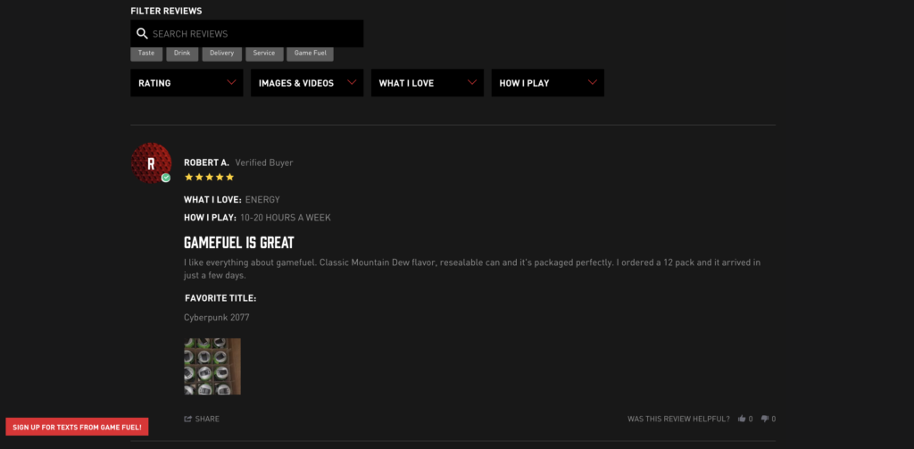Click the thumbs down icon
The image size is (914, 449).
pos(764,419)
